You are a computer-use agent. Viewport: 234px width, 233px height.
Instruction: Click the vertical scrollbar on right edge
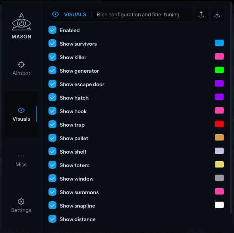click(x=231, y=107)
